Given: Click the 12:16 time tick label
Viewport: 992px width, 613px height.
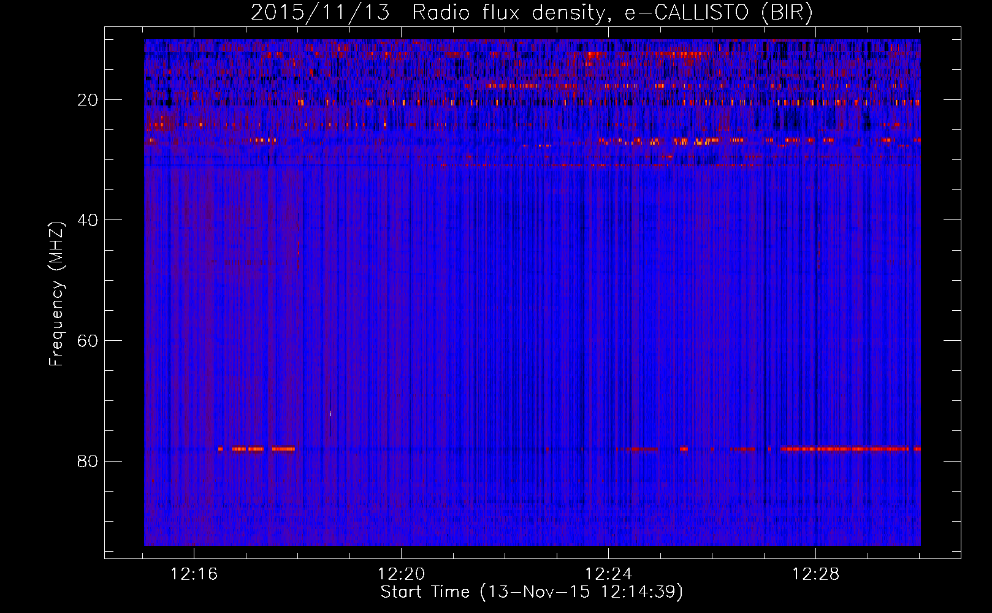Looking at the screenshot, I should tap(194, 574).
